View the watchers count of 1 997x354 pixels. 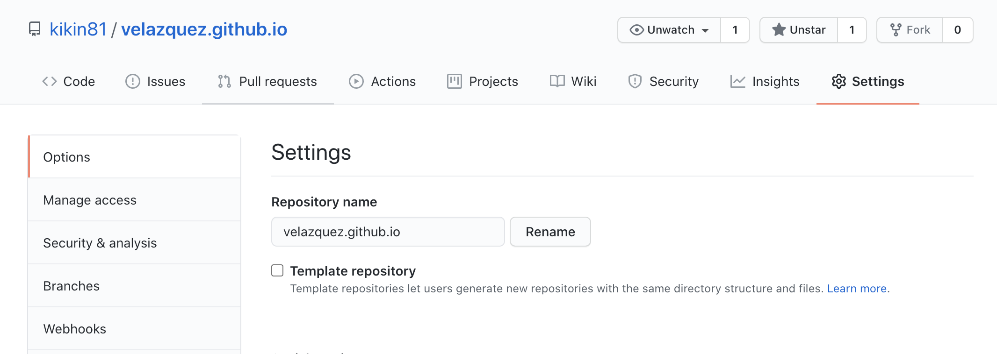click(x=735, y=30)
